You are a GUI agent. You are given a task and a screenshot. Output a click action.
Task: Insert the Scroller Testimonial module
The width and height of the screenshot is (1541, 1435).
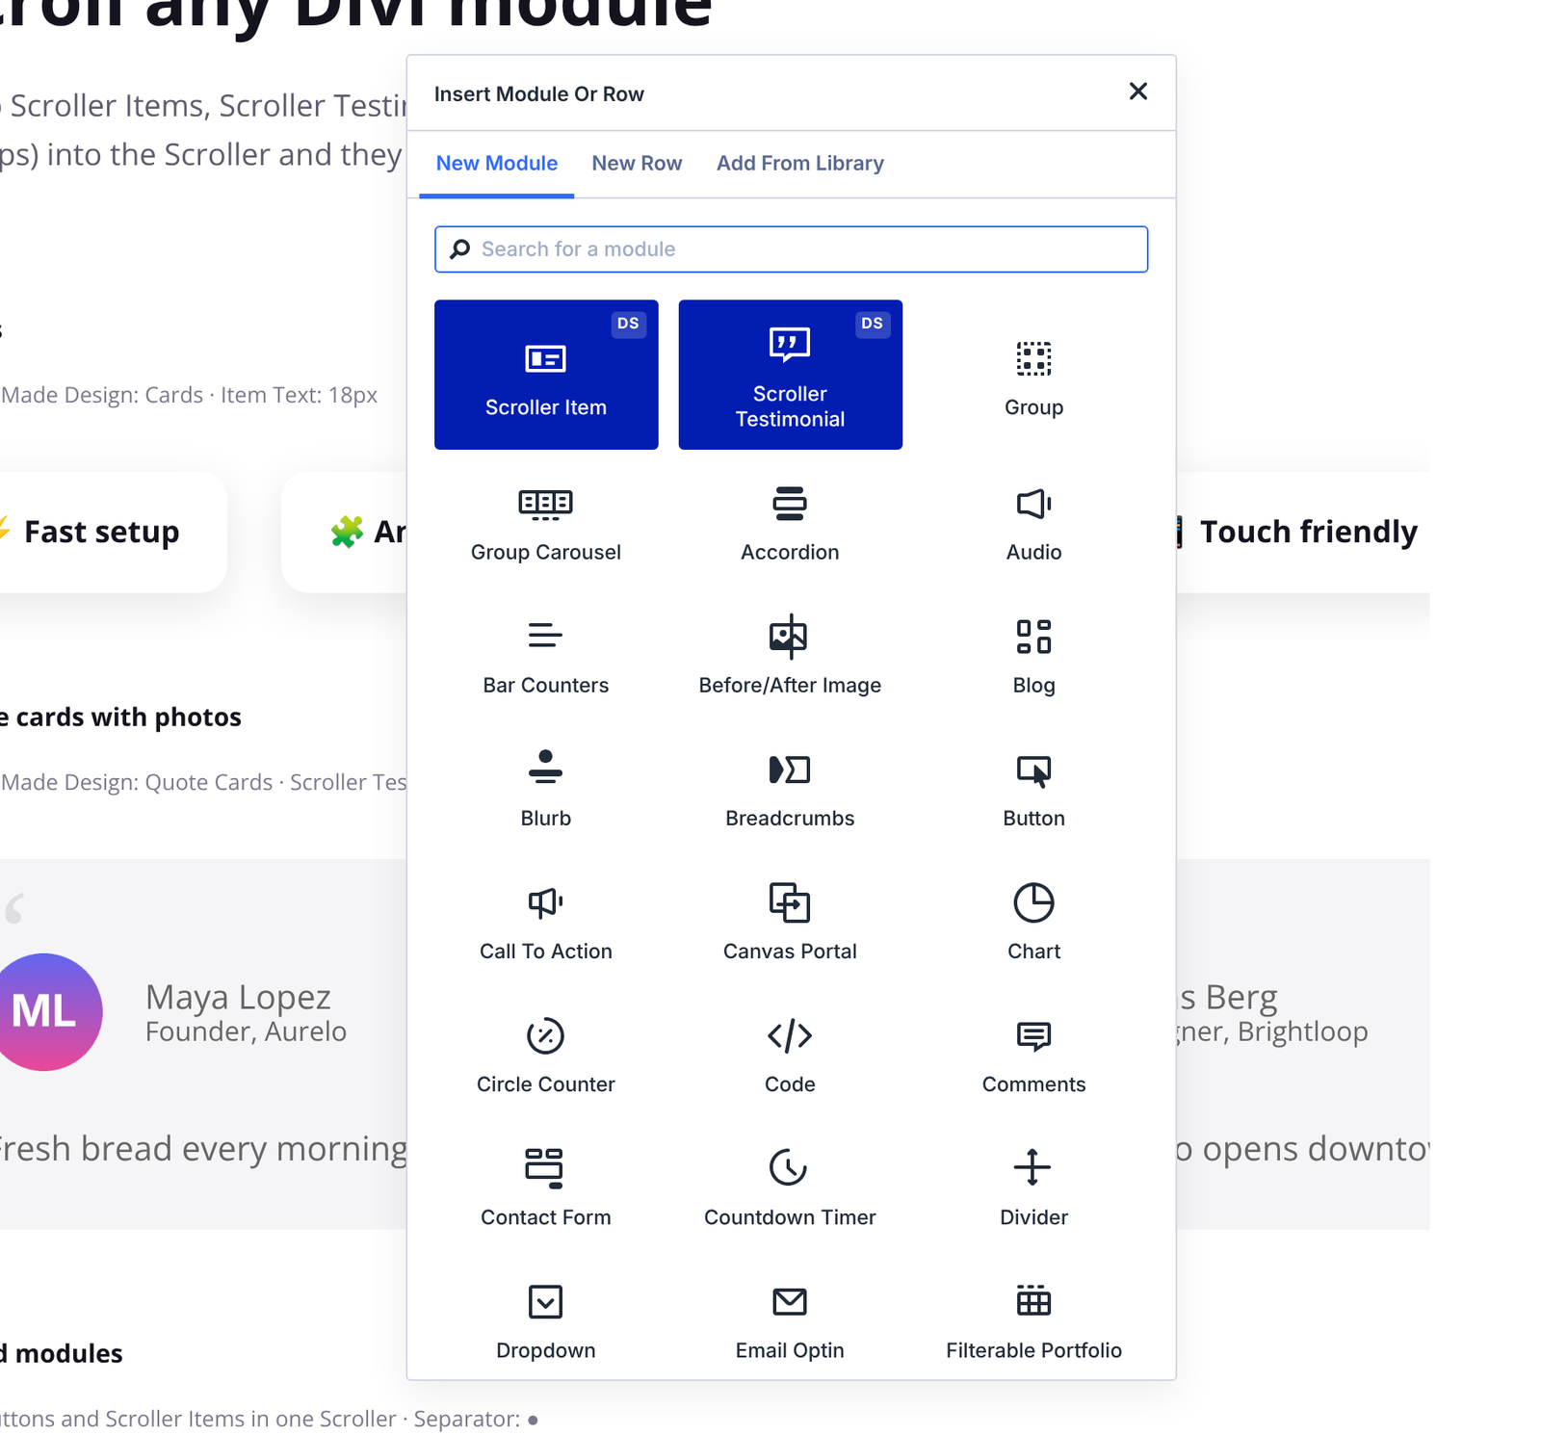pos(790,375)
